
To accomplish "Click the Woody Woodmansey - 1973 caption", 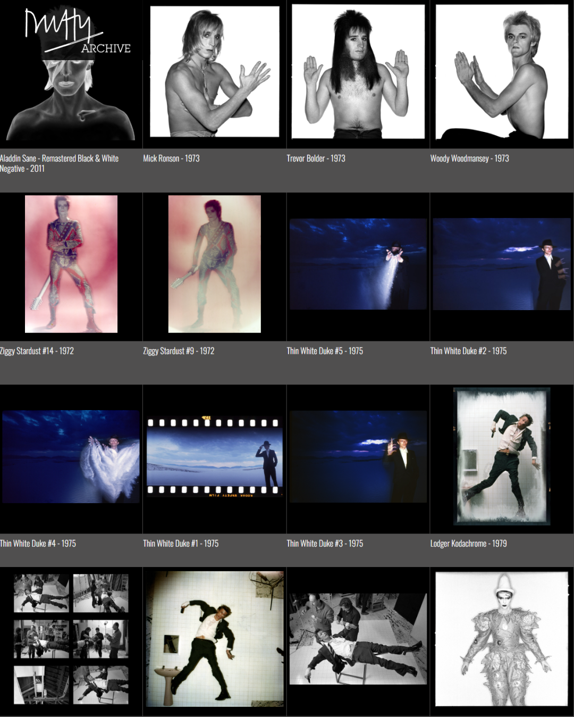I will coord(469,159).
